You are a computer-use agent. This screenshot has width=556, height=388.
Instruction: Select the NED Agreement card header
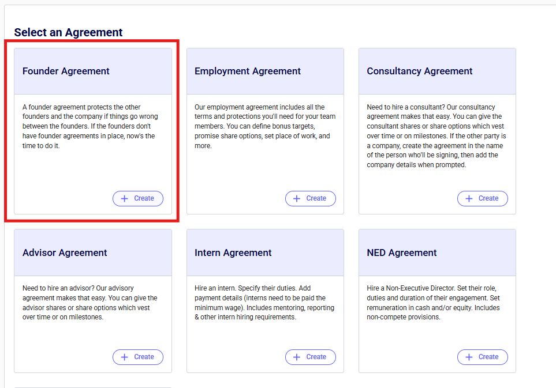coord(402,253)
